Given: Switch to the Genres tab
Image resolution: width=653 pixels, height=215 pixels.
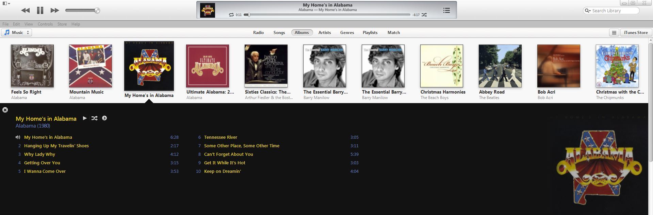Looking at the screenshot, I should pyautogui.click(x=347, y=33).
